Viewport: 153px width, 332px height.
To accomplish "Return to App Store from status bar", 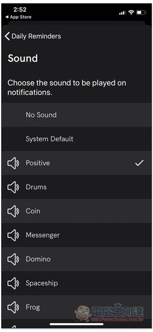I will (x=18, y=17).
